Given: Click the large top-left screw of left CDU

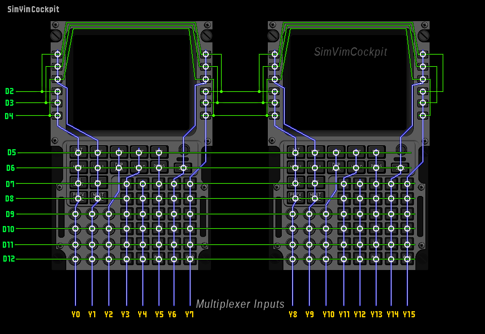Looking at the screenshot, I should click(x=56, y=36).
